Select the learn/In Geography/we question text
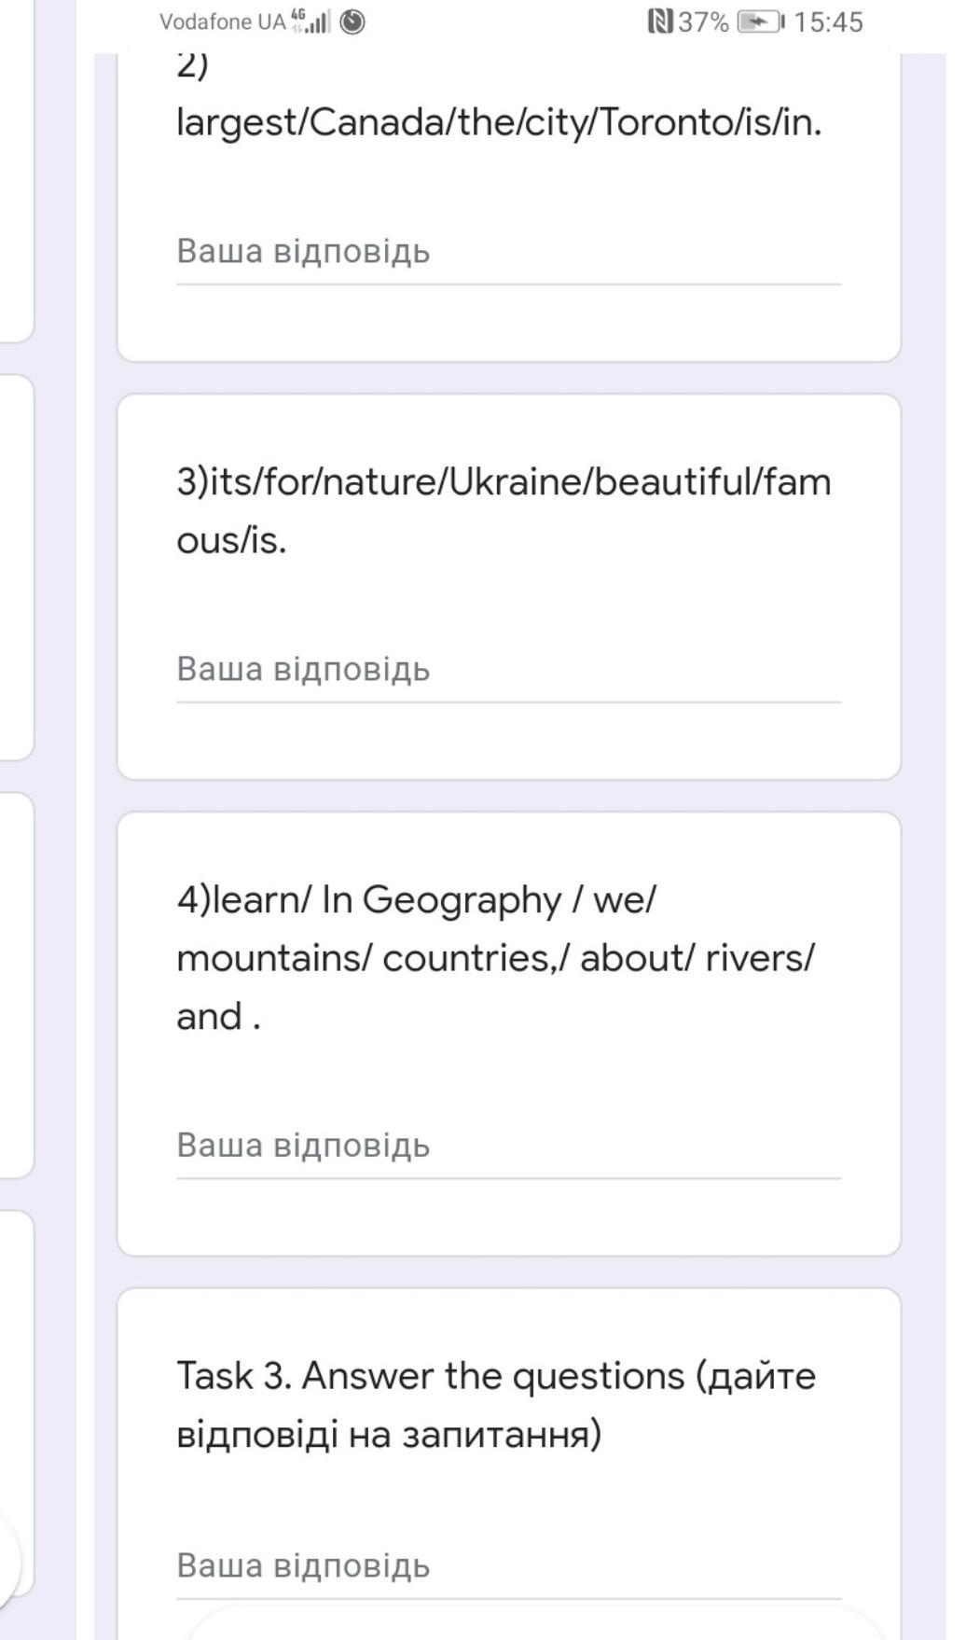 click(496, 958)
